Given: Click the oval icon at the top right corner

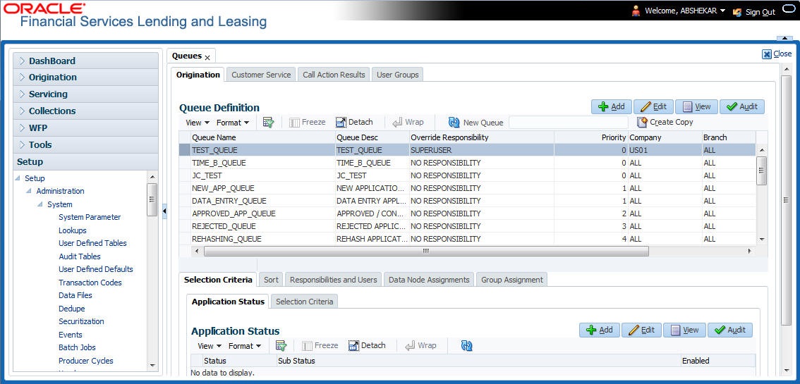Looking at the screenshot, I should click(789, 9).
